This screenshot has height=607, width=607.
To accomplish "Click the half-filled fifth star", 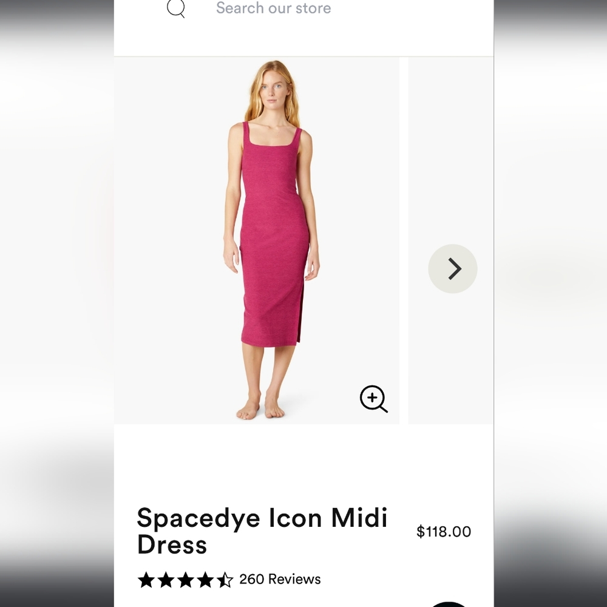I will (225, 580).
